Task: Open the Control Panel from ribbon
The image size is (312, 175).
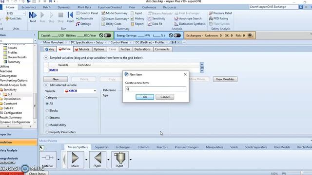Action: (87, 13)
